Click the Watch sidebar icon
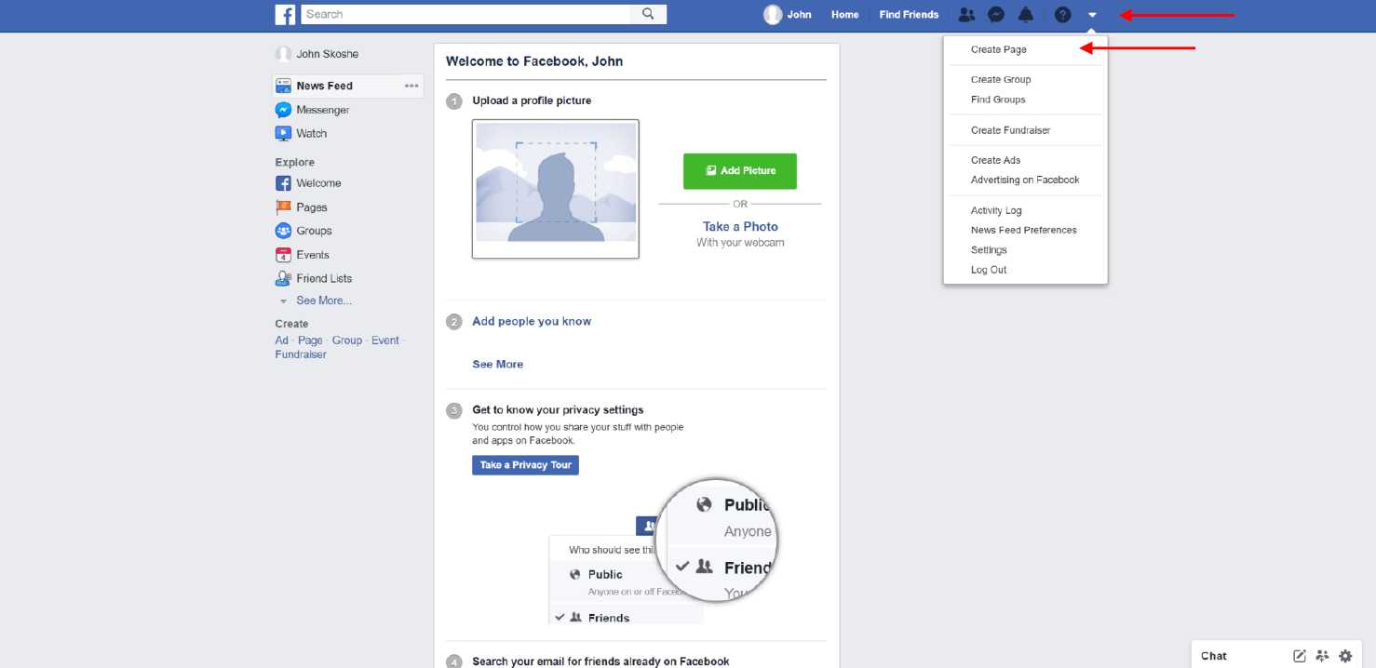 point(283,133)
